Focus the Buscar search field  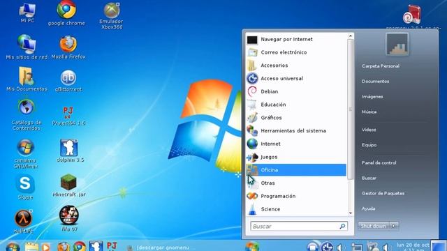click(x=299, y=226)
